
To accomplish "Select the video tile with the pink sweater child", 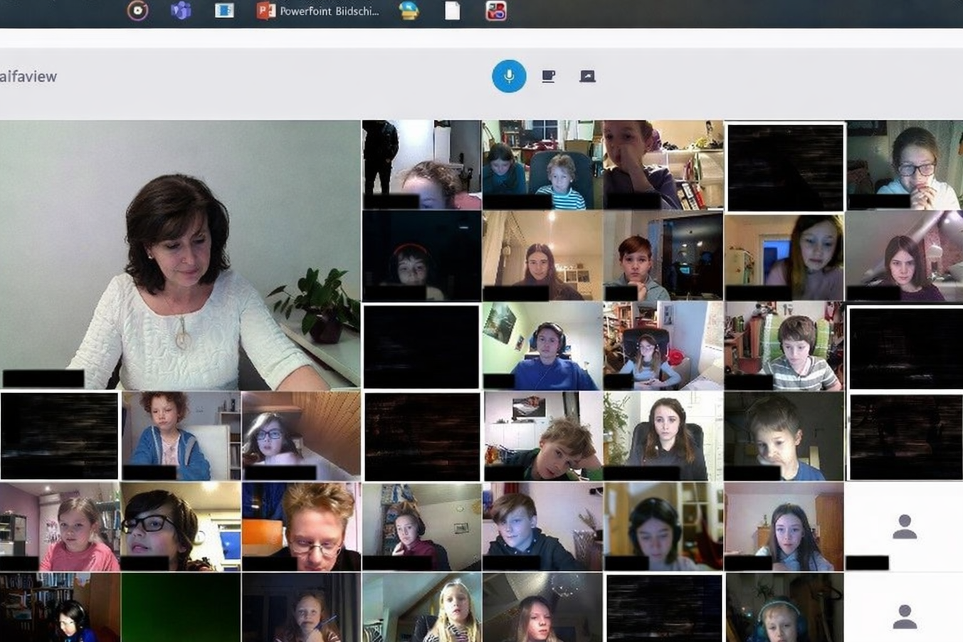I will click(x=60, y=527).
